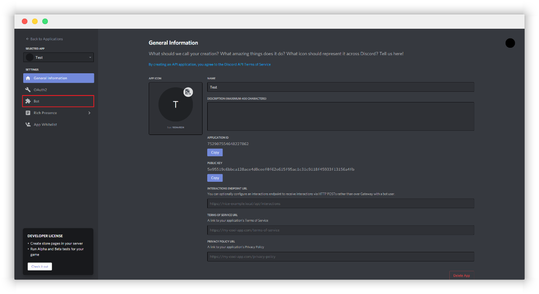Copy the Public Key
The width and height of the screenshot is (539, 294).
(x=215, y=178)
